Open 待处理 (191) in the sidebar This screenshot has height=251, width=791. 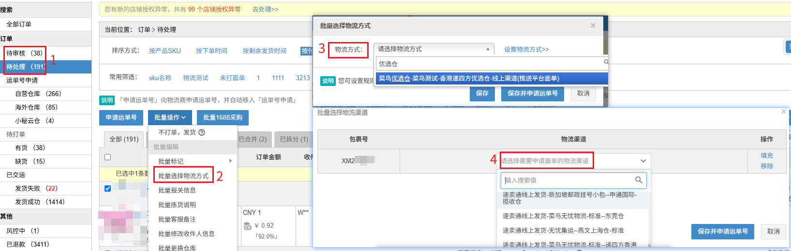[45, 67]
